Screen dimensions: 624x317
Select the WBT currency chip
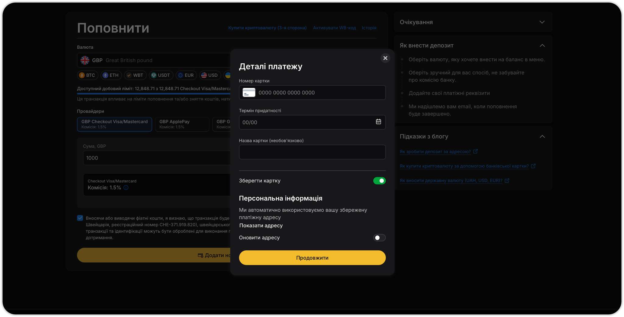(x=135, y=75)
